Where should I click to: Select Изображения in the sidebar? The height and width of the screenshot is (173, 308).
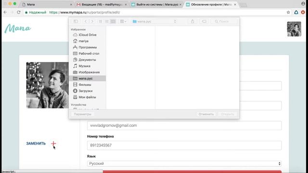tap(88, 72)
